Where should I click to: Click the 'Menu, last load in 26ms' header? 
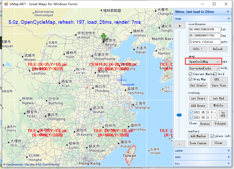pos(195,12)
